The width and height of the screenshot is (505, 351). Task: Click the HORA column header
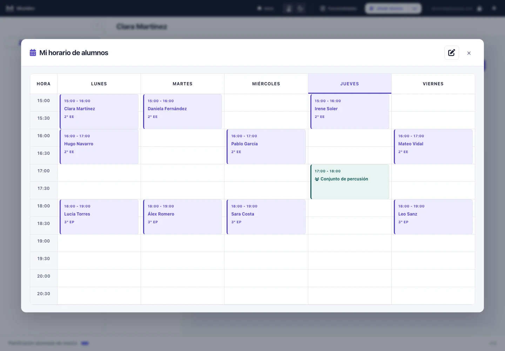click(x=43, y=84)
